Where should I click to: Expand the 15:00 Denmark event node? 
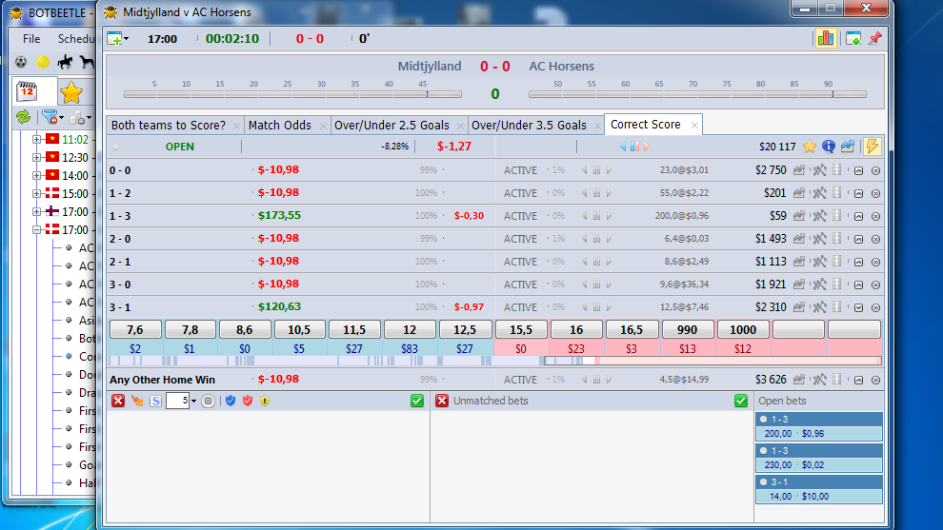37,193
